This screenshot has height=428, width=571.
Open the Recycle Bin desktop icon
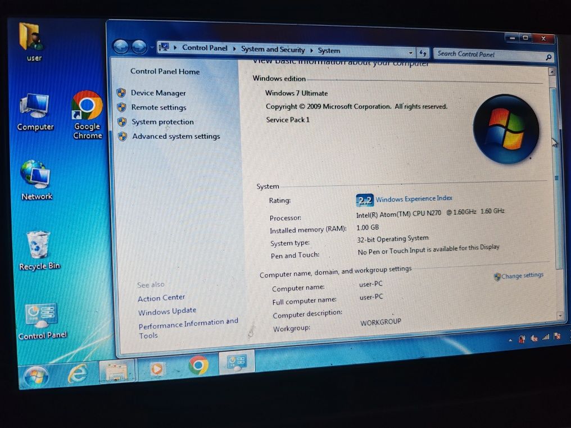point(39,251)
